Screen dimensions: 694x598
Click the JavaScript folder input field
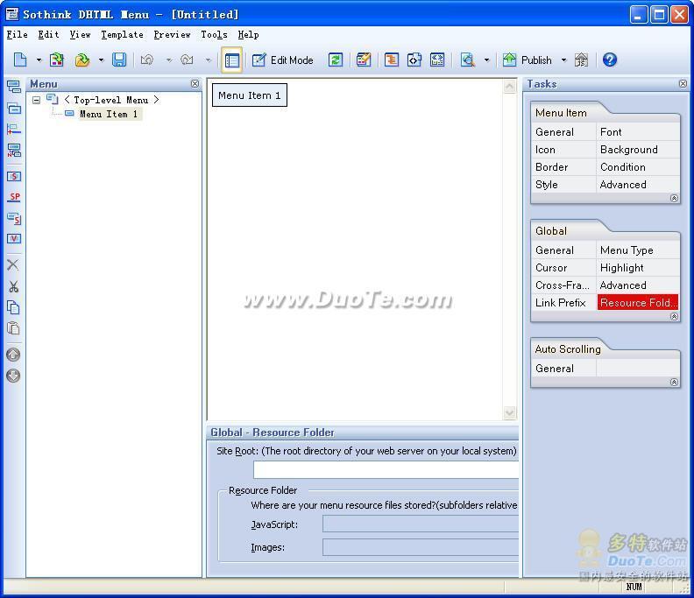point(421,524)
